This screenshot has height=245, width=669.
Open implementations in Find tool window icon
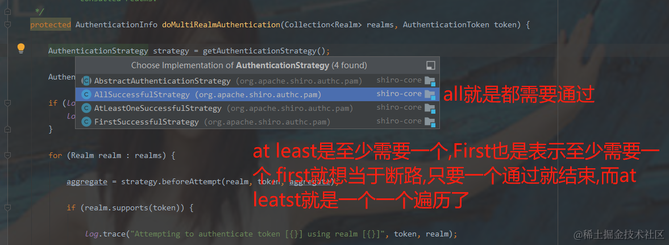pos(431,65)
